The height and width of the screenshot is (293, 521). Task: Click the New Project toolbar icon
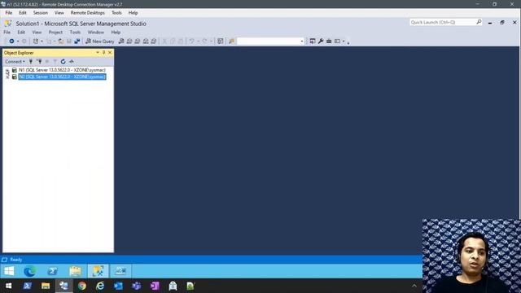(36, 42)
